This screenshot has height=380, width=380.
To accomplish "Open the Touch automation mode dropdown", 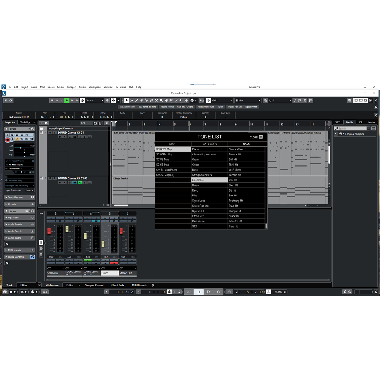I will [95, 100].
